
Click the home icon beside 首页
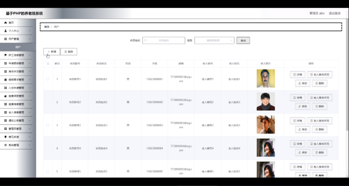click(x=5, y=23)
